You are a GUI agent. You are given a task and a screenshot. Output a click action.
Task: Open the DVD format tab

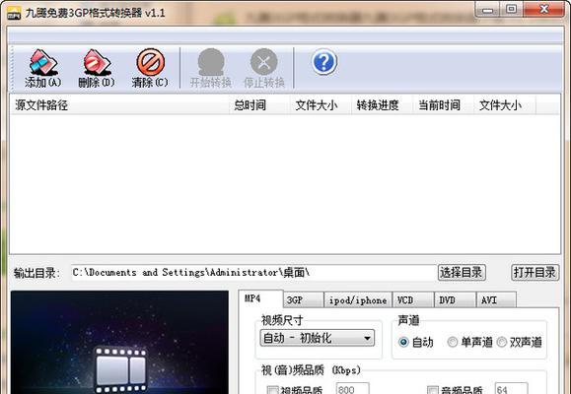[455, 300]
